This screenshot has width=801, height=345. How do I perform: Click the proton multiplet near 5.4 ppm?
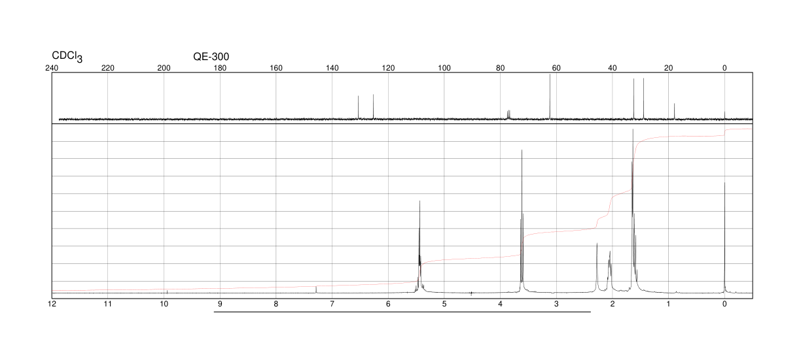[x=419, y=247]
